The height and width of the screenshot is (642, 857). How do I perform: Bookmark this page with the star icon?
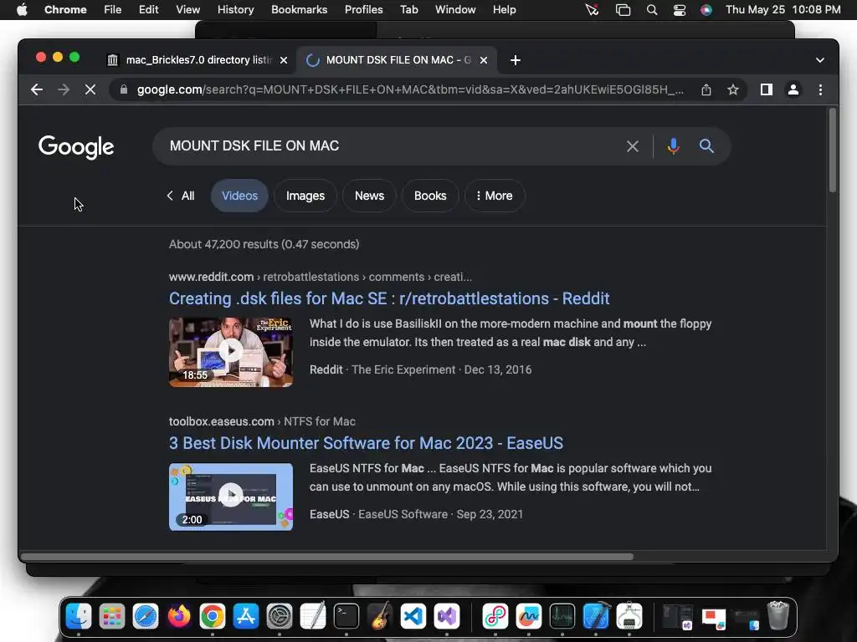coord(733,89)
